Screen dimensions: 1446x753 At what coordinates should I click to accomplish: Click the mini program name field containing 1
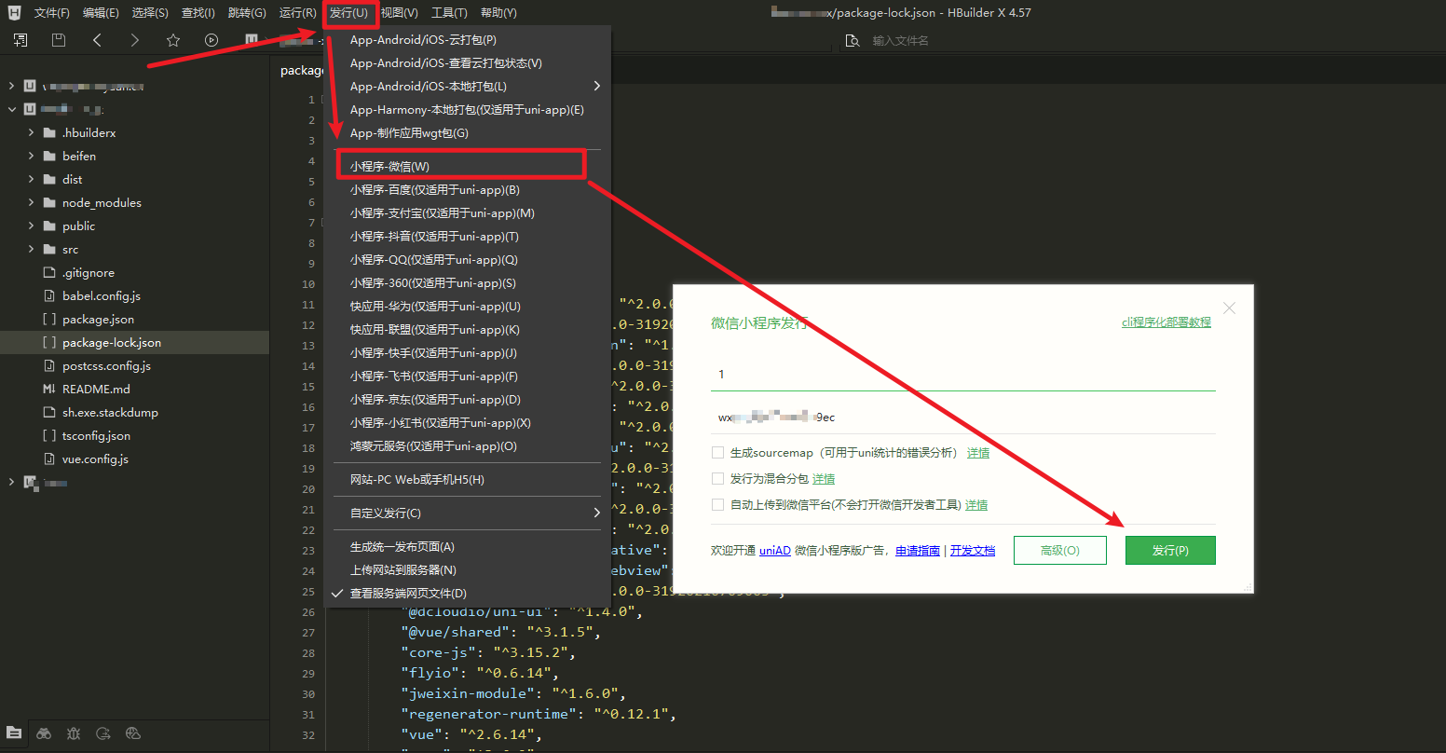[x=963, y=375]
